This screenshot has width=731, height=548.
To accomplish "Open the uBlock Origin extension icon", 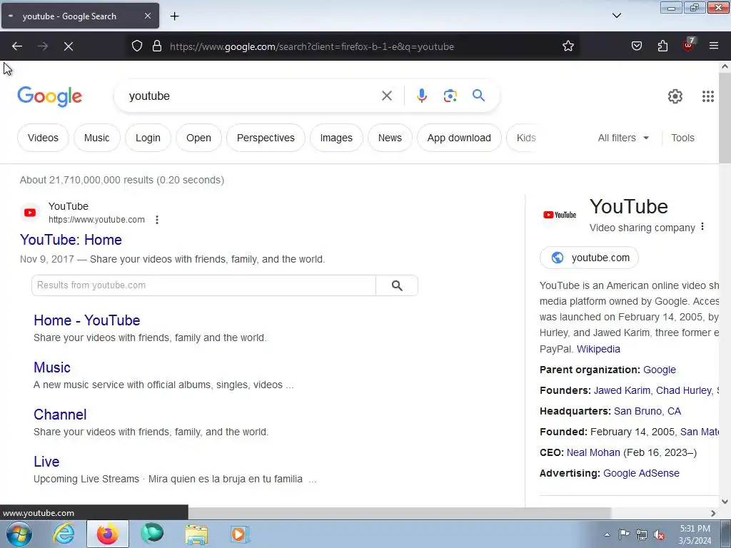I will 688,45.
